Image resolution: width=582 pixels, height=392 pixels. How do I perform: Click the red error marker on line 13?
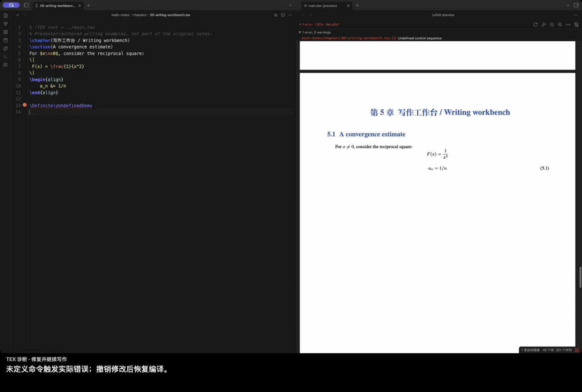click(25, 105)
